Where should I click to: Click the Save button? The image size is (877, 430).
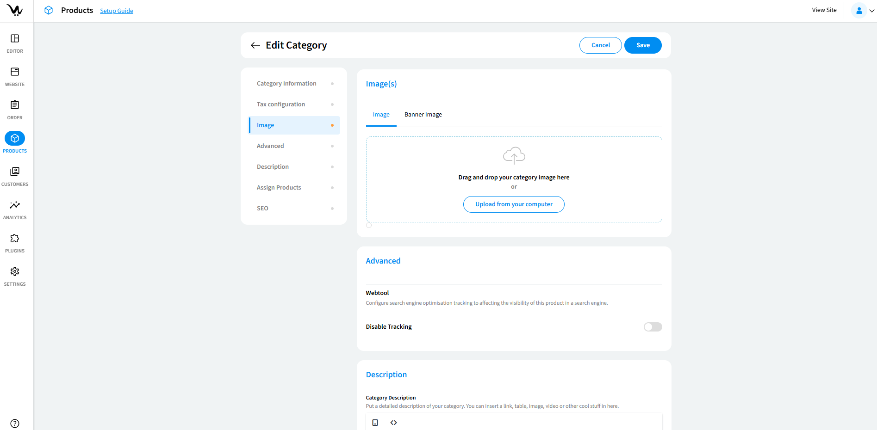[642, 45]
